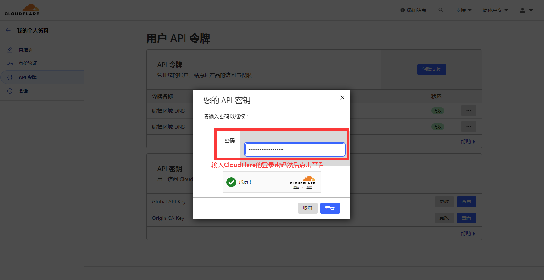Expand 帮助 under the API keys table
The height and width of the screenshot is (280, 544).
point(468,234)
